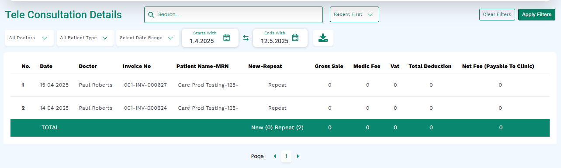Image resolution: width=561 pixels, height=168 pixels.
Task: Open the Ends With calendar icon
Action: pyautogui.click(x=295, y=37)
